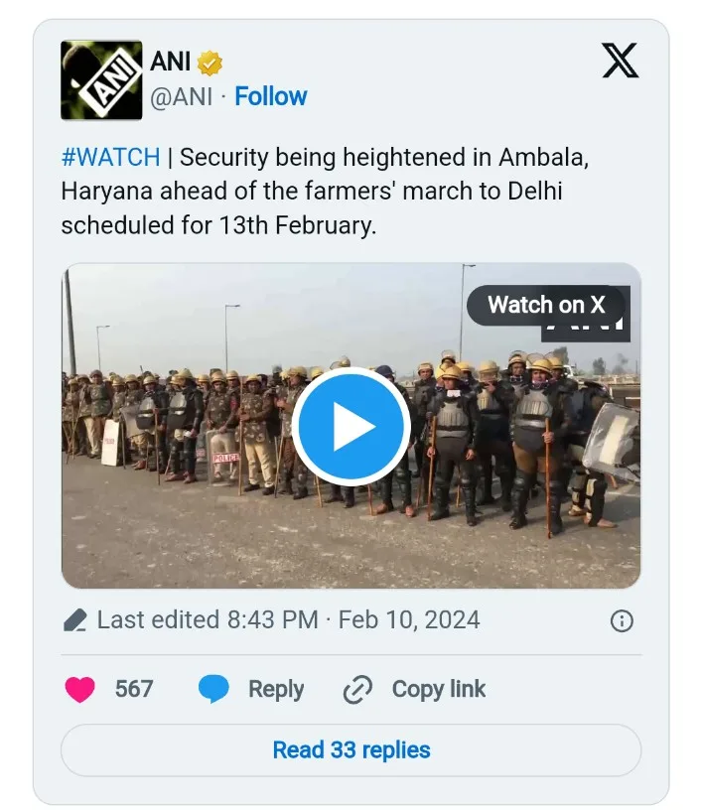
Task: Like the tweet with the heart icon
Action: click(80, 689)
